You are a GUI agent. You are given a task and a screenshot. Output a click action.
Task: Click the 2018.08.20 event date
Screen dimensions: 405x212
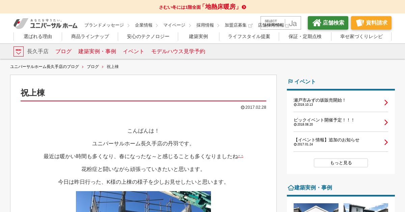click(303, 125)
